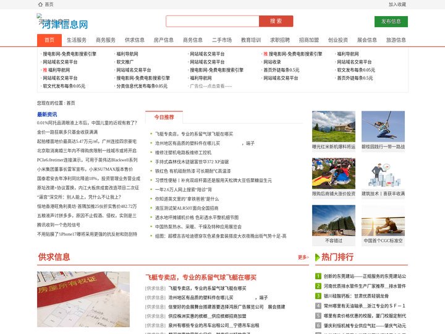The width and height of the screenshot is (445, 334).
Task: Open news about 北京取消离婚三年内不得购房限制
Action: [x=87, y=151]
